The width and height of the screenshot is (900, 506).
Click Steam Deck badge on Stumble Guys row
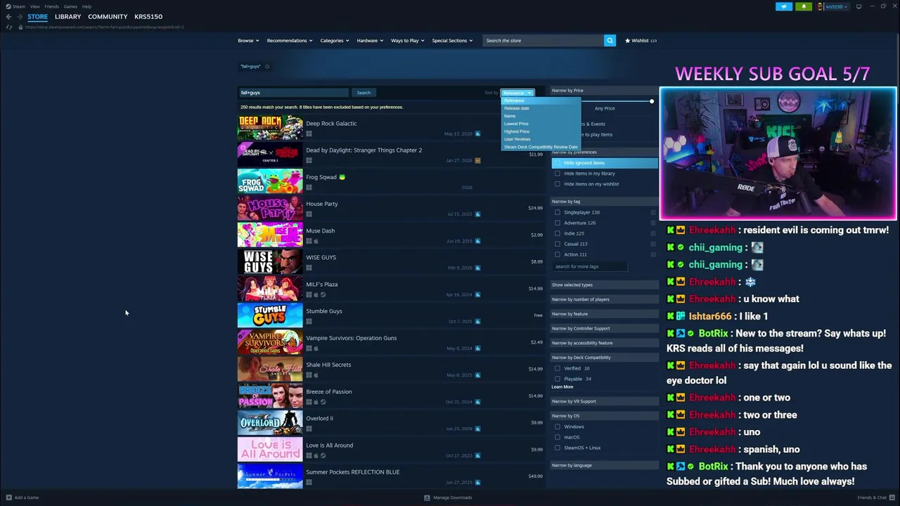pos(477,321)
